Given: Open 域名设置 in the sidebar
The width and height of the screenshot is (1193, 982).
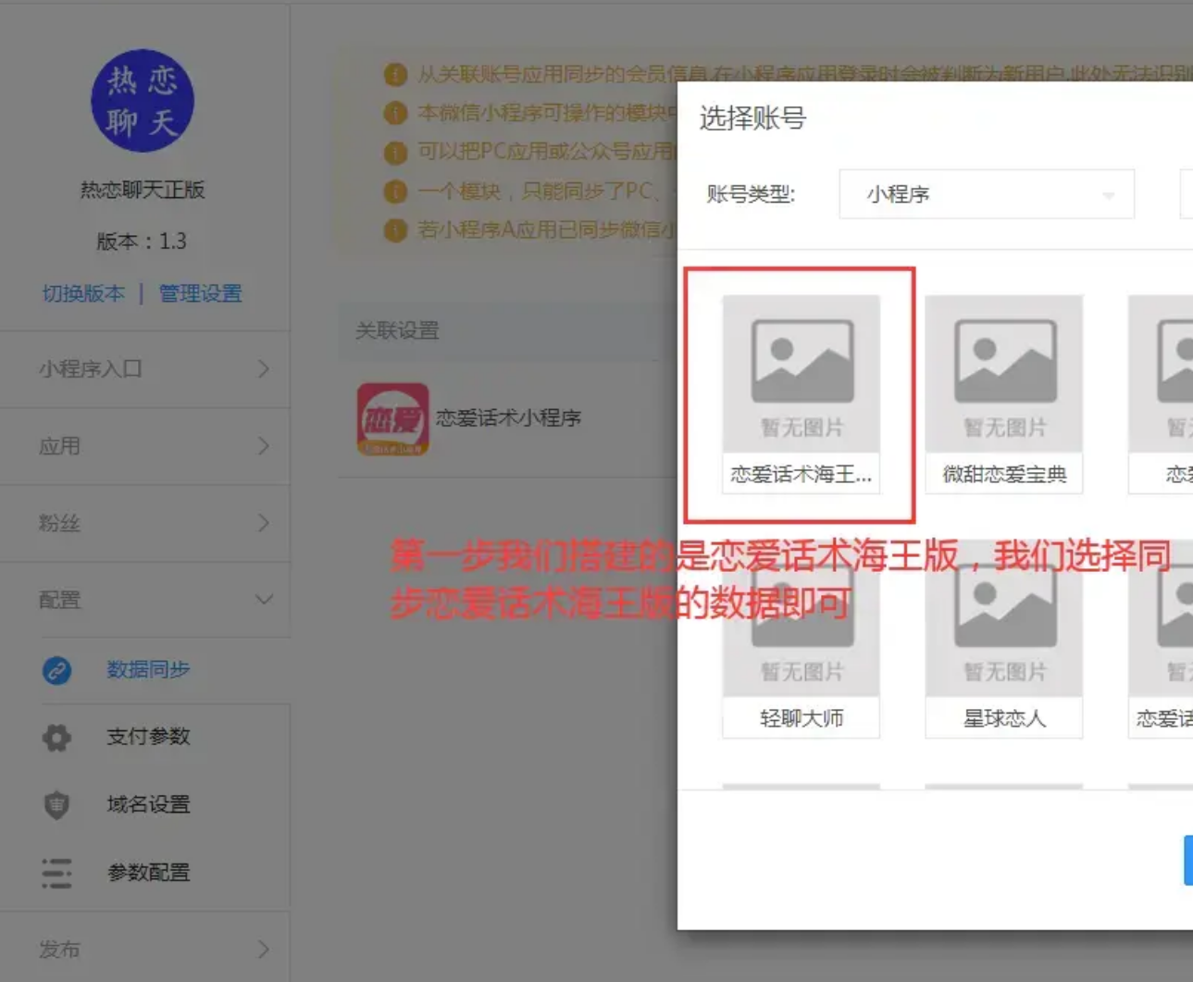Looking at the screenshot, I should [x=148, y=804].
